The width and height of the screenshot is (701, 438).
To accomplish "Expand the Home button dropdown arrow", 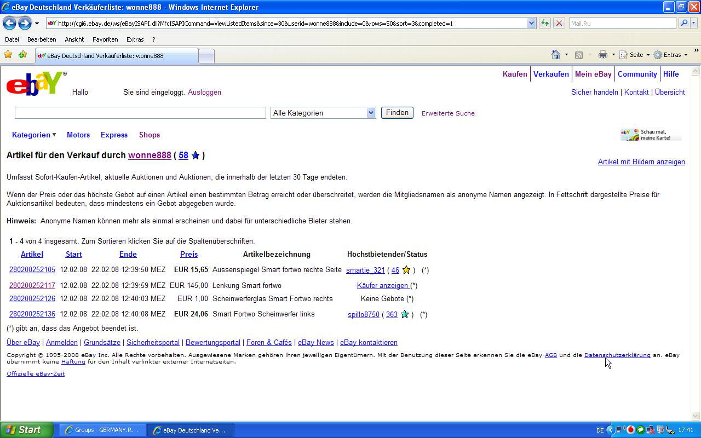I will (566, 55).
